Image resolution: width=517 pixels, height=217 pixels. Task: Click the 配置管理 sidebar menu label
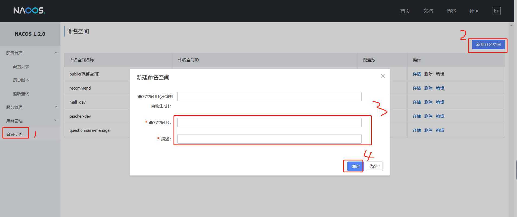coord(14,53)
